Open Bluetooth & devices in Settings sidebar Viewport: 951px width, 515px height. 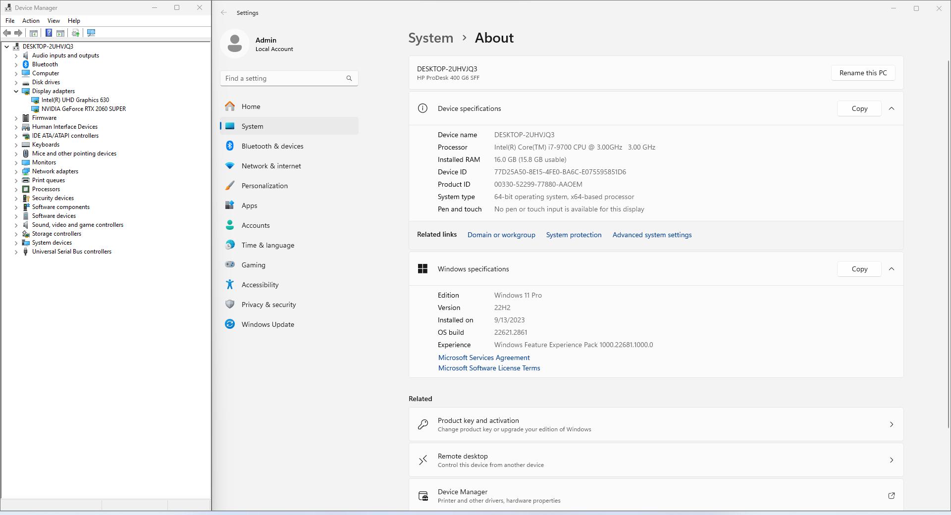(289, 146)
